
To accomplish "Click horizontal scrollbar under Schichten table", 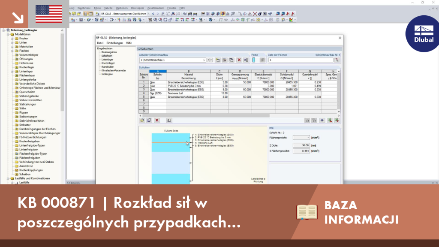I will click(x=206, y=115).
